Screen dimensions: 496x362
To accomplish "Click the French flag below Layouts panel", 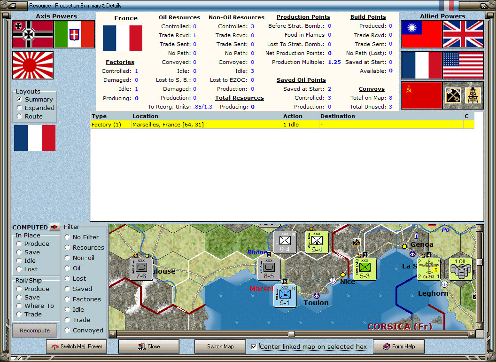I will [34, 138].
